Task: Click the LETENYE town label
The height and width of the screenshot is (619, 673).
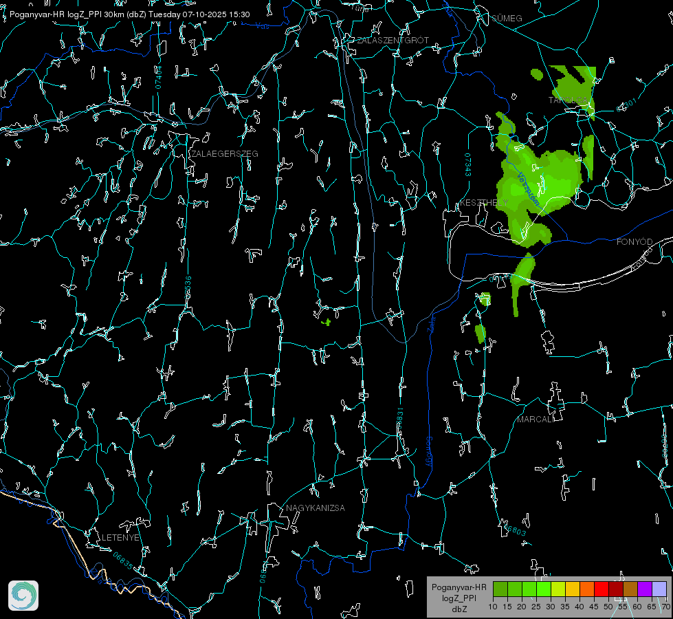Action: (x=120, y=537)
